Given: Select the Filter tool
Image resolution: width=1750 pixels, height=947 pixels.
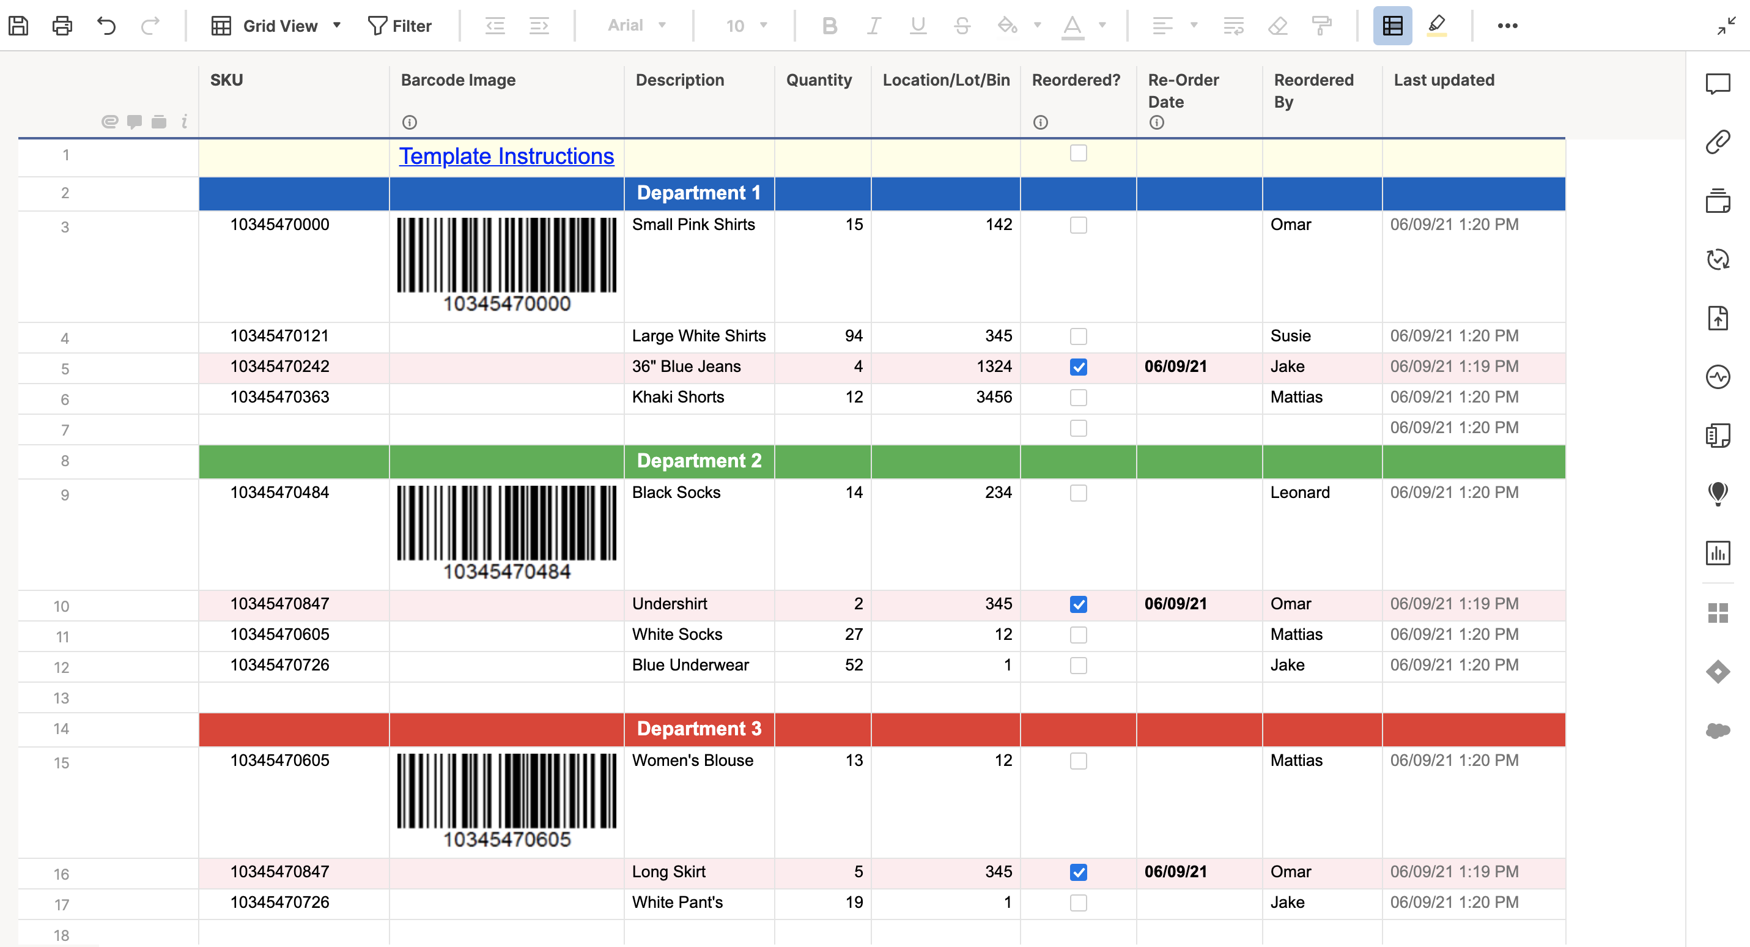Looking at the screenshot, I should [x=400, y=26].
